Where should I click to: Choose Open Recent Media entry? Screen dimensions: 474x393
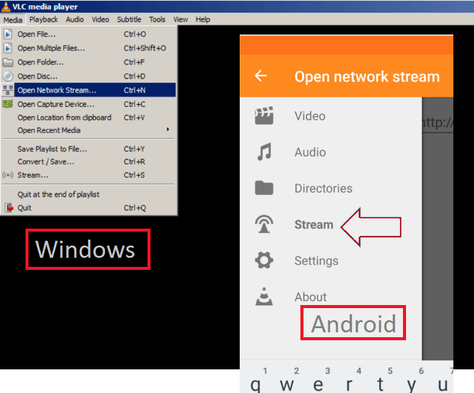(x=88, y=130)
